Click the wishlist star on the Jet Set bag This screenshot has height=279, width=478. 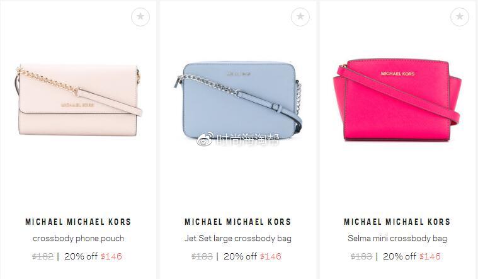click(x=300, y=17)
